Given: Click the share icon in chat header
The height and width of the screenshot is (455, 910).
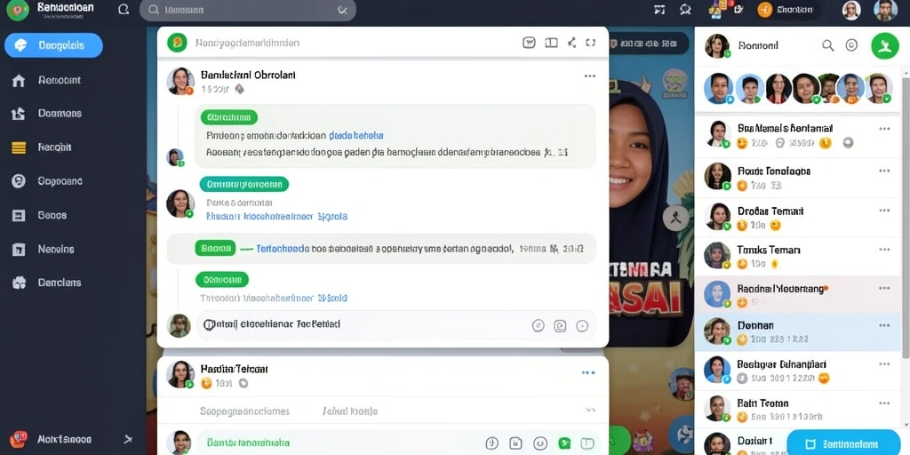Looking at the screenshot, I should pos(571,43).
